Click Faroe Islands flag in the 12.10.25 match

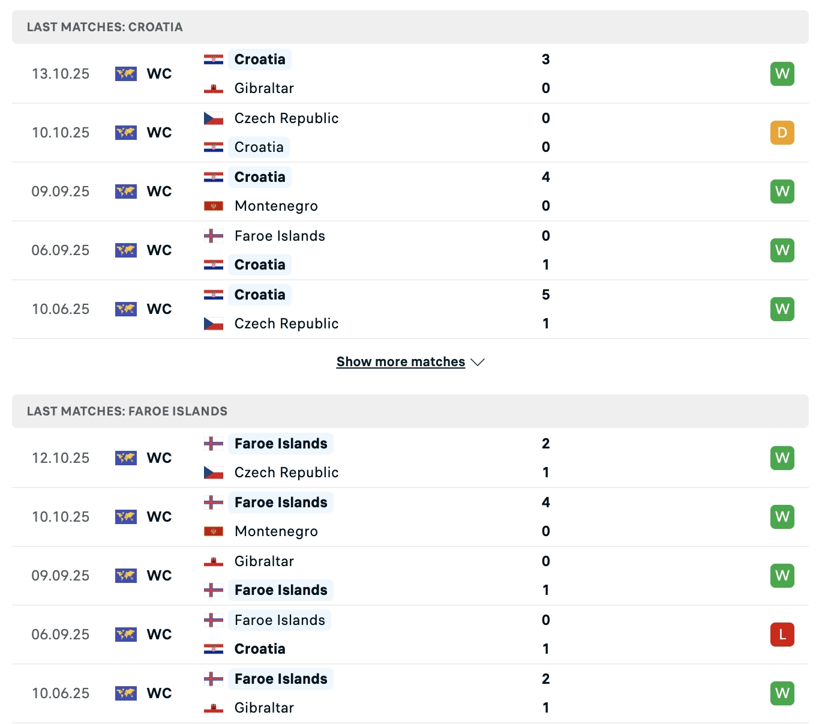pyautogui.click(x=214, y=444)
